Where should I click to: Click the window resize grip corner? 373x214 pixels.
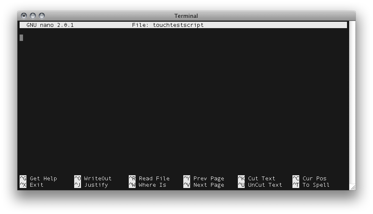click(x=353, y=187)
